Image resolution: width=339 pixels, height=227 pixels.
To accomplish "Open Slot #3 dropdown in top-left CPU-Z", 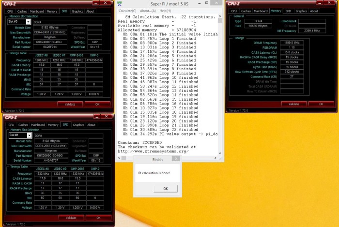I will [x=28, y=22].
